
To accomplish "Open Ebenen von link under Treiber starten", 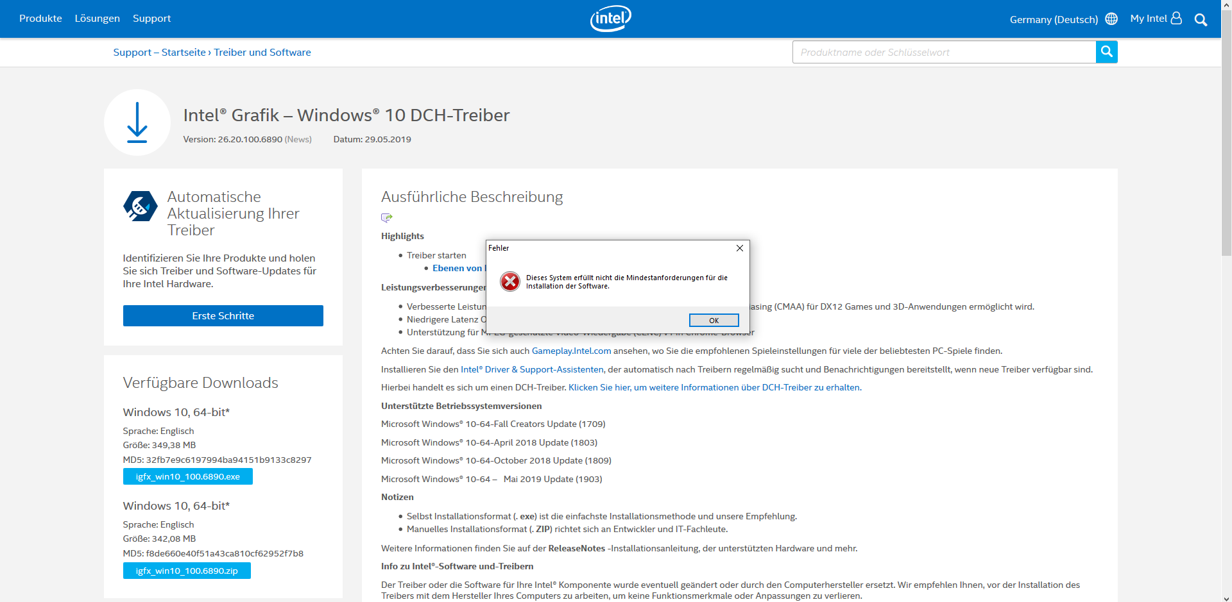I will (x=458, y=268).
